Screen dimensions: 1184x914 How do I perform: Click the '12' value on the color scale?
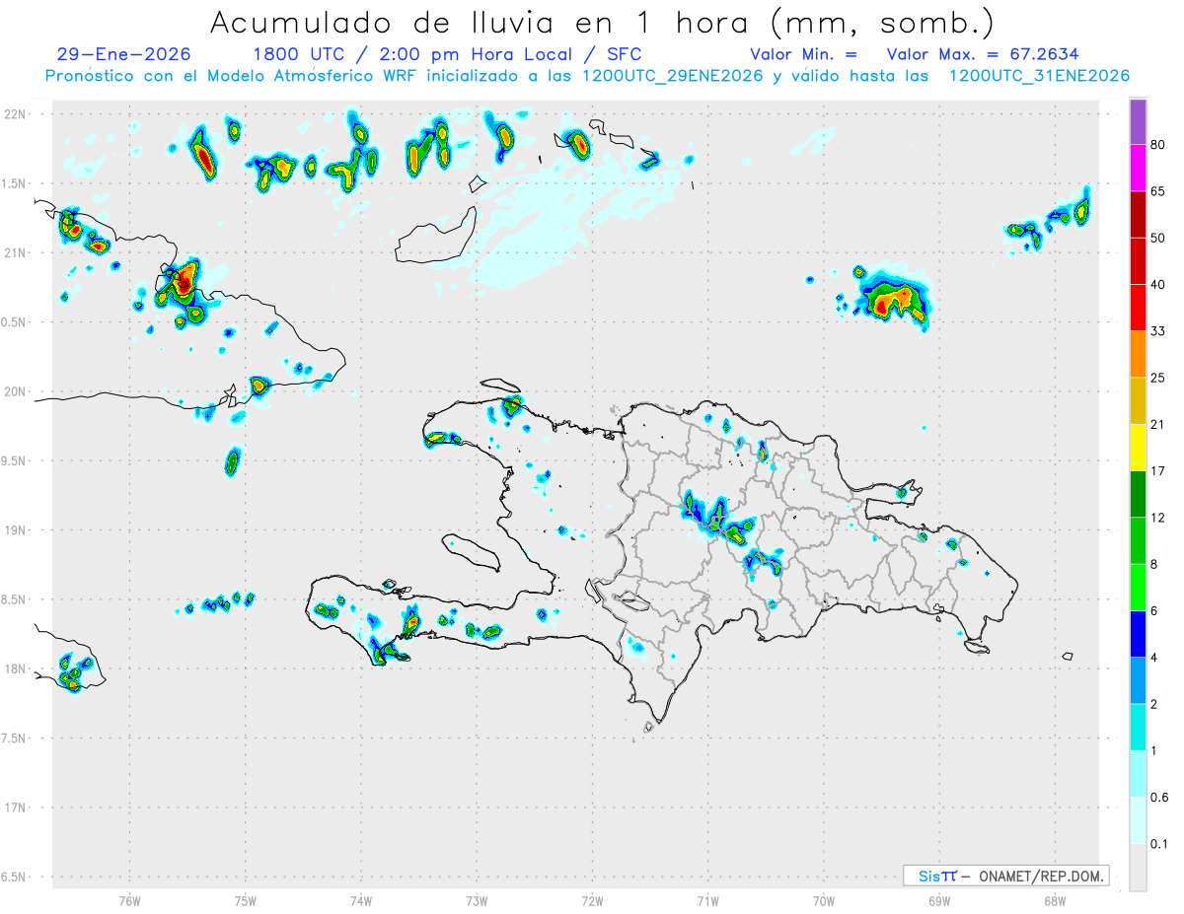pos(1158,518)
